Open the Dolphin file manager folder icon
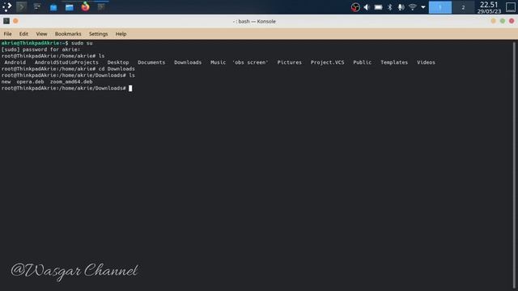This screenshot has height=291, width=518. [x=69, y=7]
